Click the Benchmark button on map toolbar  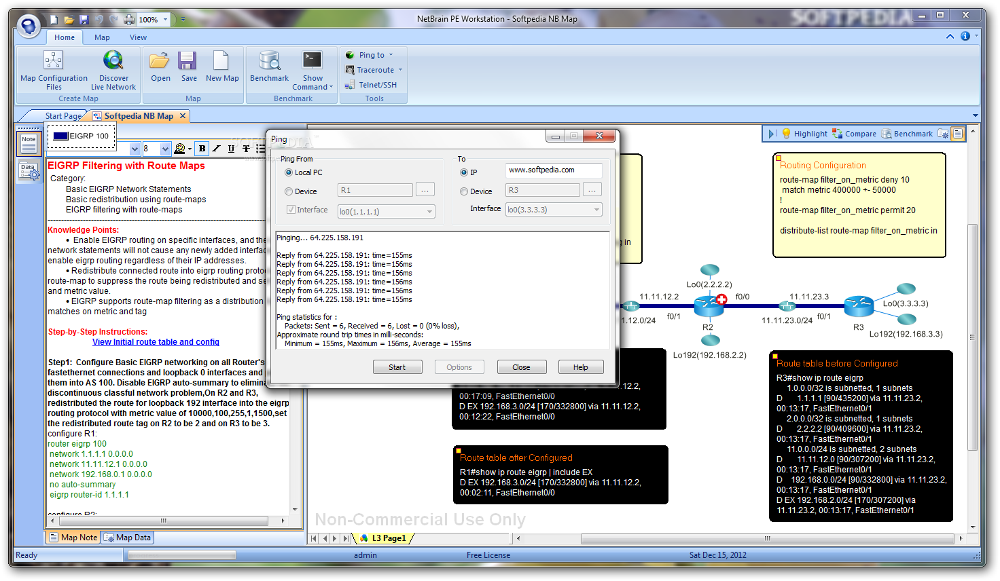pyautogui.click(x=907, y=134)
